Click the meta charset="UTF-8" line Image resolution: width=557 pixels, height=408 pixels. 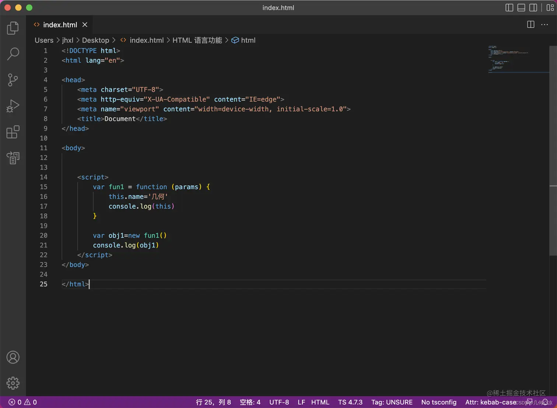tap(120, 89)
